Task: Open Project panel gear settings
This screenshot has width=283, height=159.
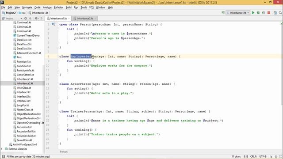Action: (x=36, y=19)
